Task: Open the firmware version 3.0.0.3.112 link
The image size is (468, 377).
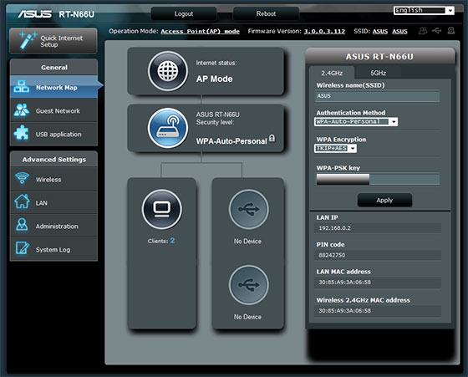Action: coord(324,31)
